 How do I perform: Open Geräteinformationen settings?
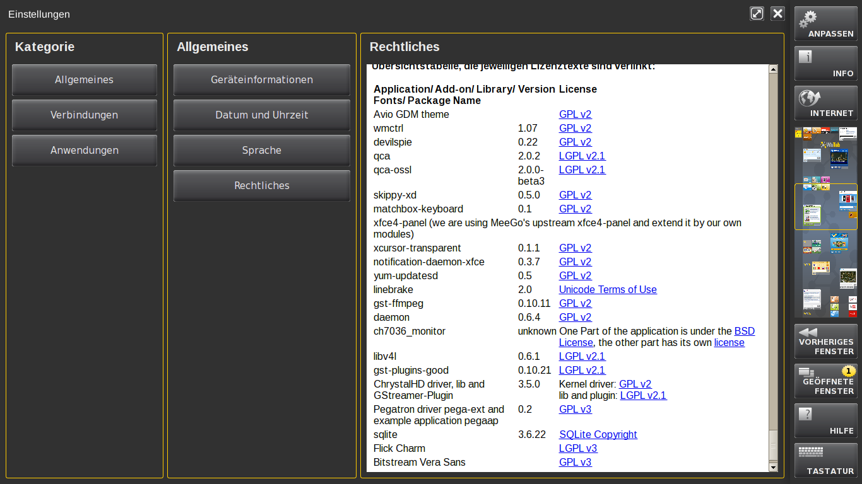261,80
